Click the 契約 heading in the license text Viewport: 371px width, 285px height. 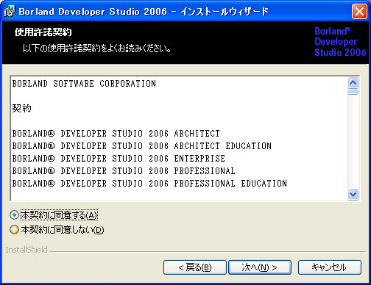click(x=22, y=109)
